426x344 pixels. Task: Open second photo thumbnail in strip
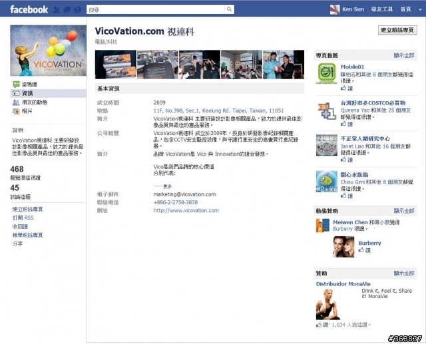(158, 65)
